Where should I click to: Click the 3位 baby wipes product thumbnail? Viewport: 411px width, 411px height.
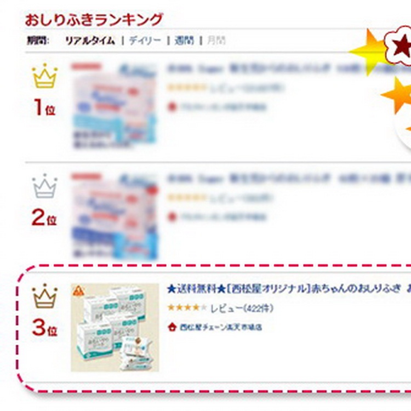115,328
